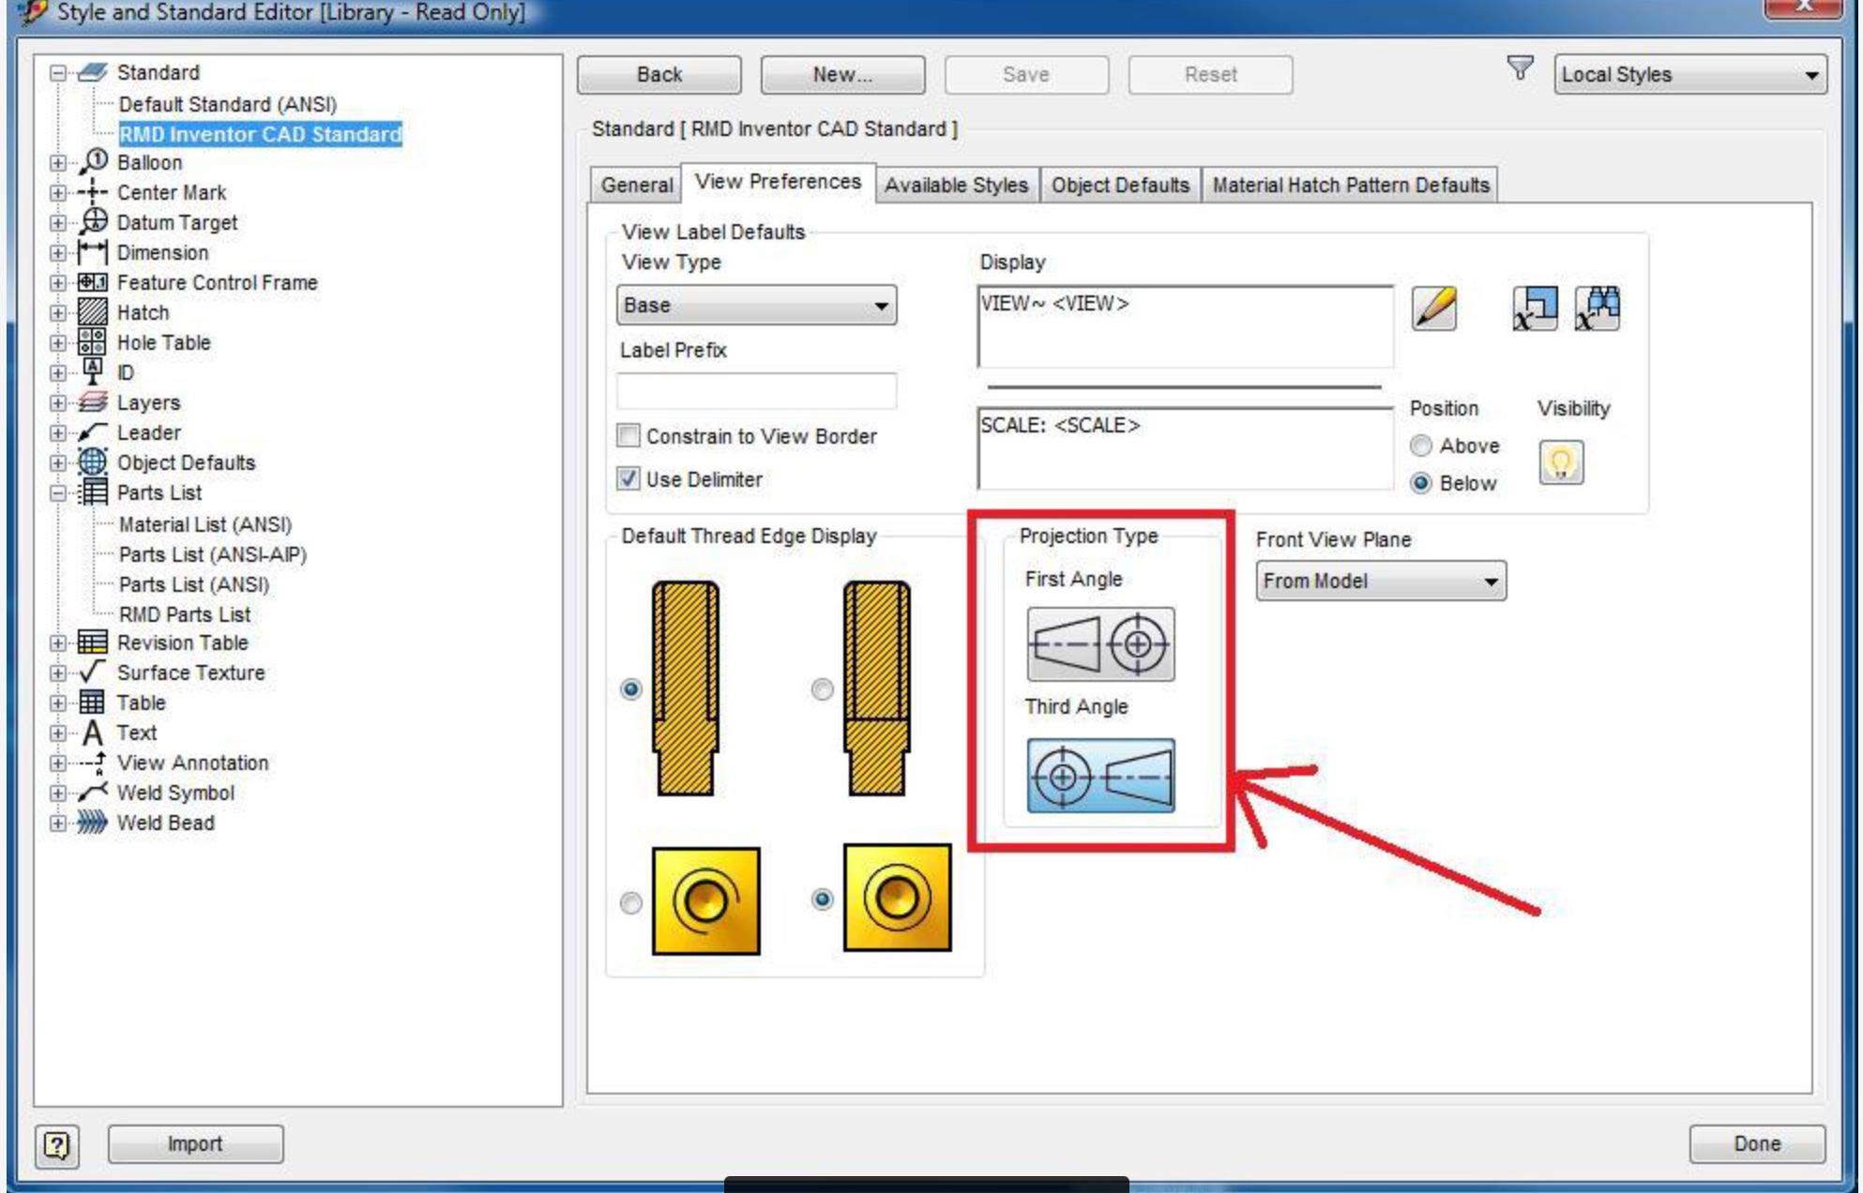The height and width of the screenshot is (1193, 1863).
Task: Click the insert property icon
Action: pos(1535,309)
